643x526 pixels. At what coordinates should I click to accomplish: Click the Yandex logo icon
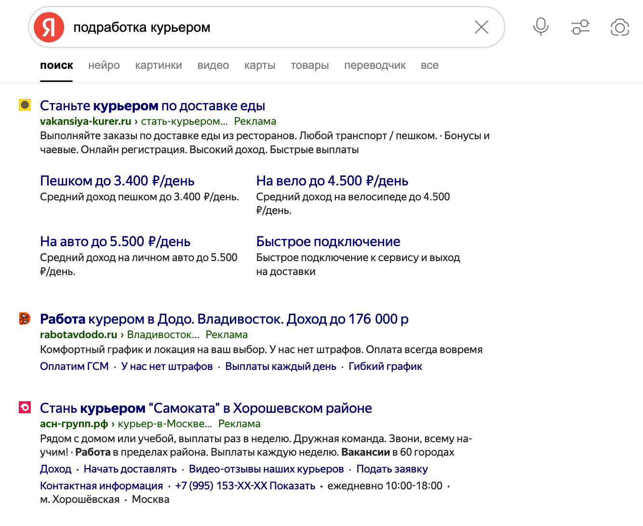pos(49,27)
